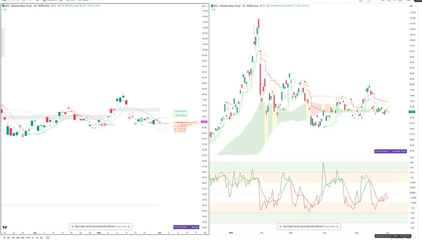Expand indicator legend '2' on right chart
This screenshot has width=422, height=240.
pyautogui.click(x=213, y=10)
